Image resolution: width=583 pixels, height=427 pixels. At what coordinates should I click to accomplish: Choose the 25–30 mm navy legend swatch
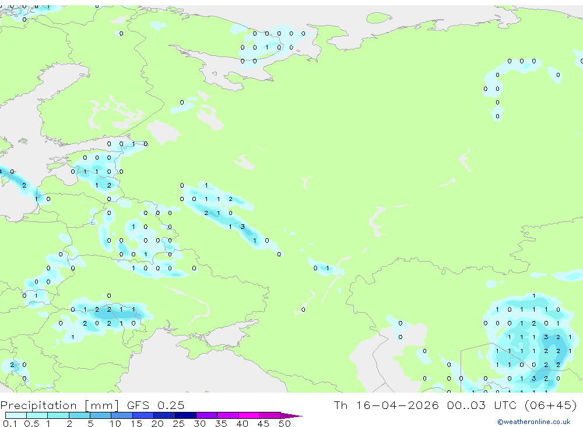point(185,415)
